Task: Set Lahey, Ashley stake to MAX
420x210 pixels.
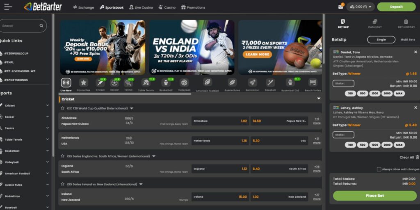Action: pos(399,145)
